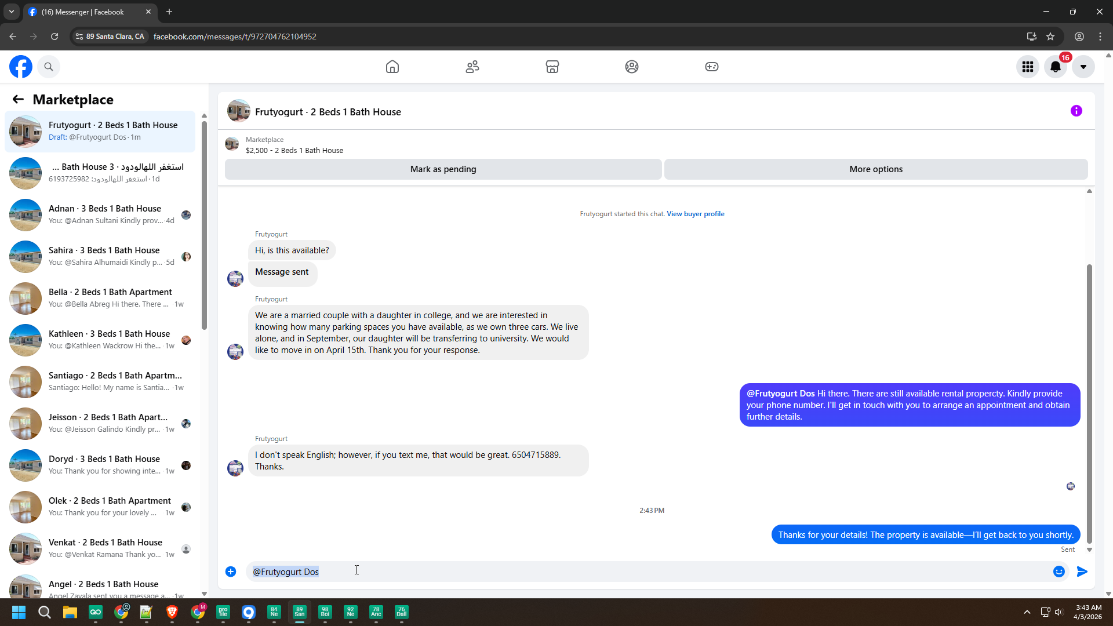Open the emoji picker in message box
This screenshot has height=626, width=1113.
coord(1059,572)
